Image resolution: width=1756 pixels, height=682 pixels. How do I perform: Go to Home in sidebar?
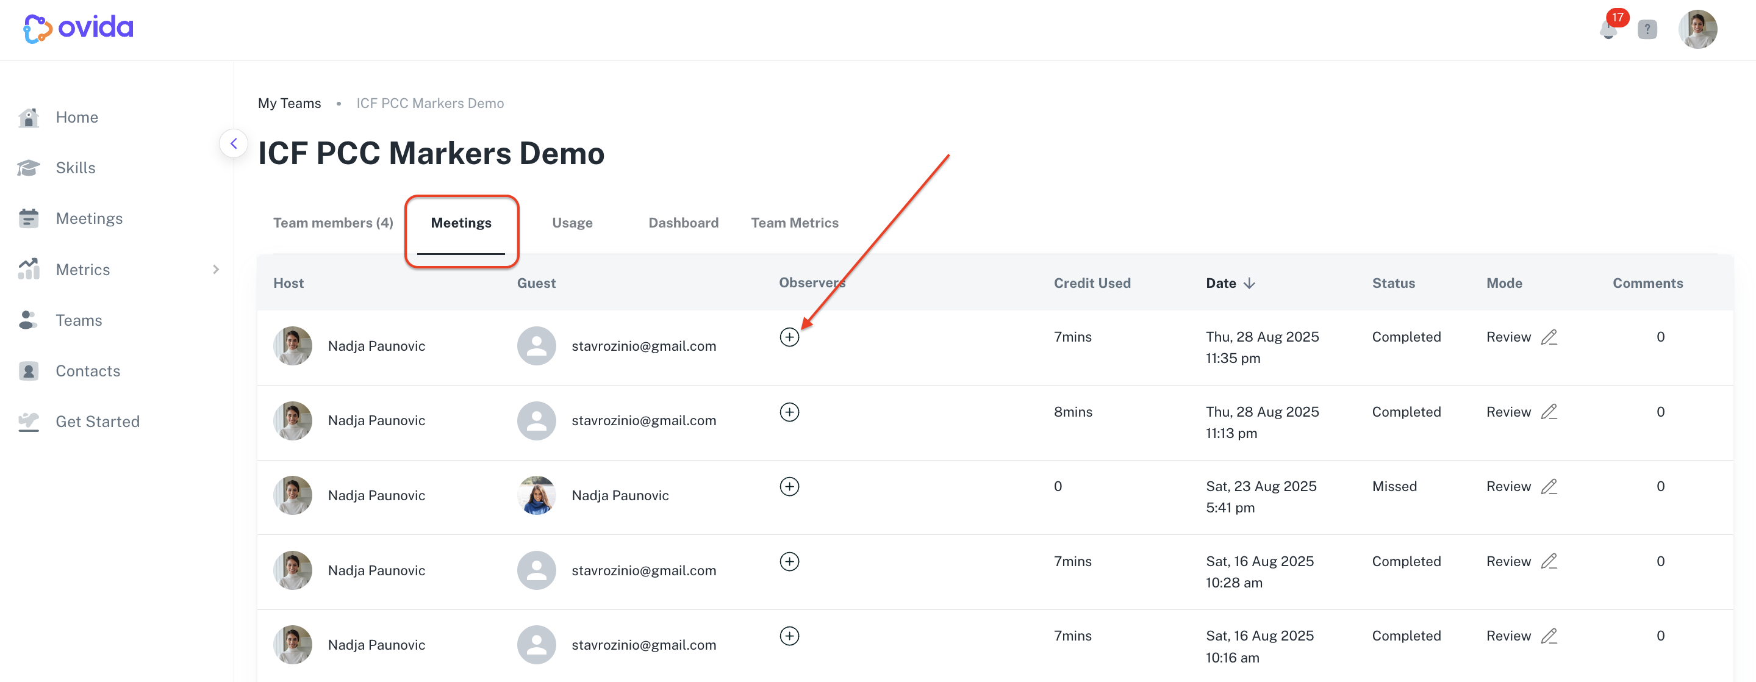click(x=77, y=117)
